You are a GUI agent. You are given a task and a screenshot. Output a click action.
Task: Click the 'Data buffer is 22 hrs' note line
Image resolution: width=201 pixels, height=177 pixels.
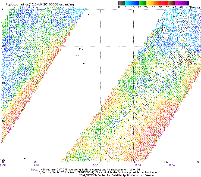point(98,172)
